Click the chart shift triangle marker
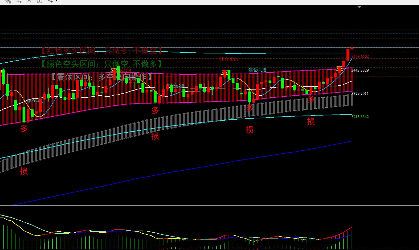 point(359,7)
